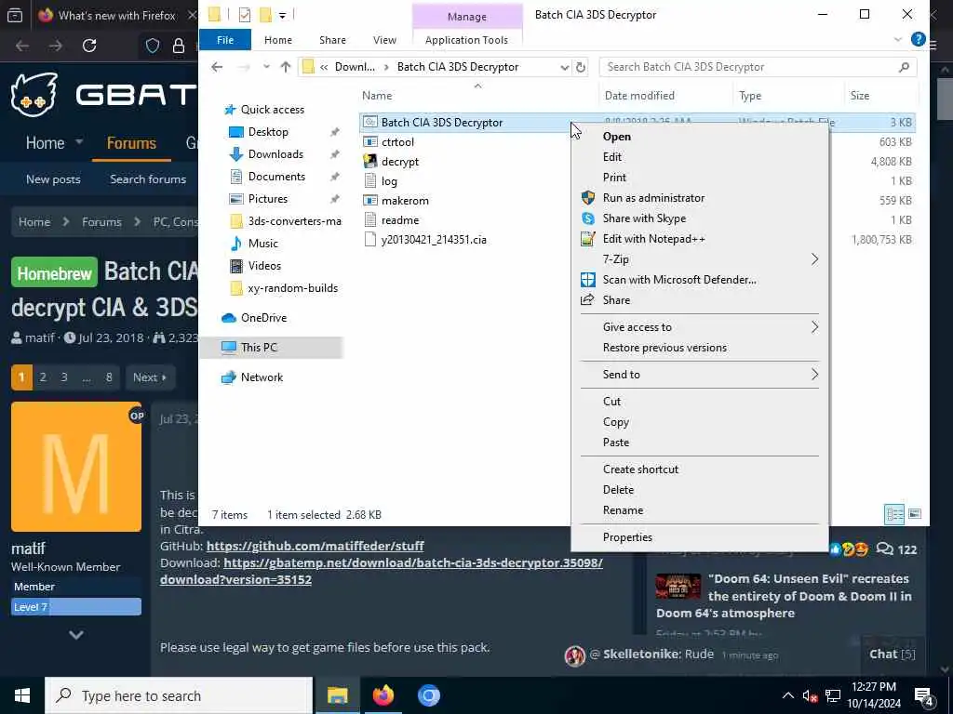
Task: Refresh the Explorer folder view
Action: coord(581,67)
